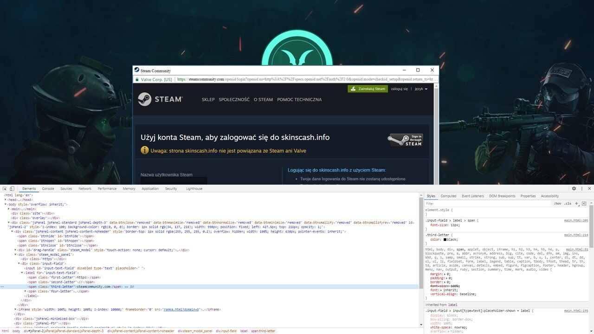Image resolution: width=594 pixels, height=334 pixels.
Task: Expand the iframe element node
Action: 16,309
